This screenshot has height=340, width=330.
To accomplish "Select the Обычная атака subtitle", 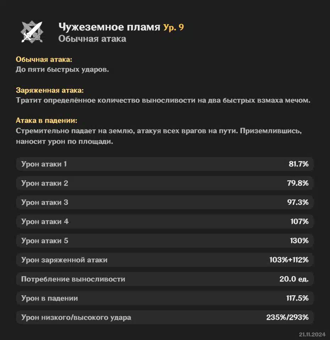I will point(92,39).
